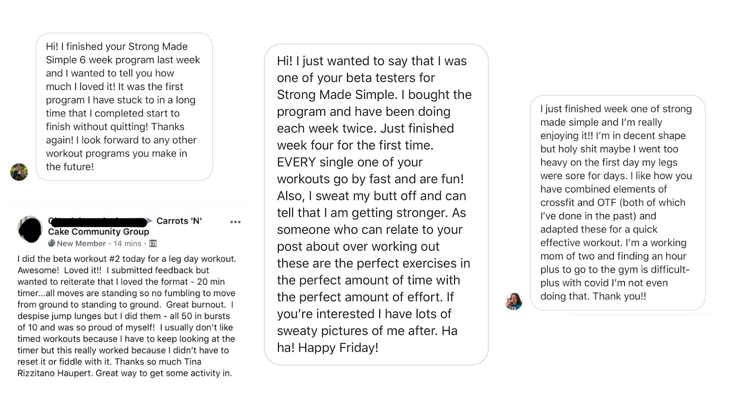The width and height of the screenshot is (733, 407).
Task: Click the redacted poster name
Action: (97, 222)
